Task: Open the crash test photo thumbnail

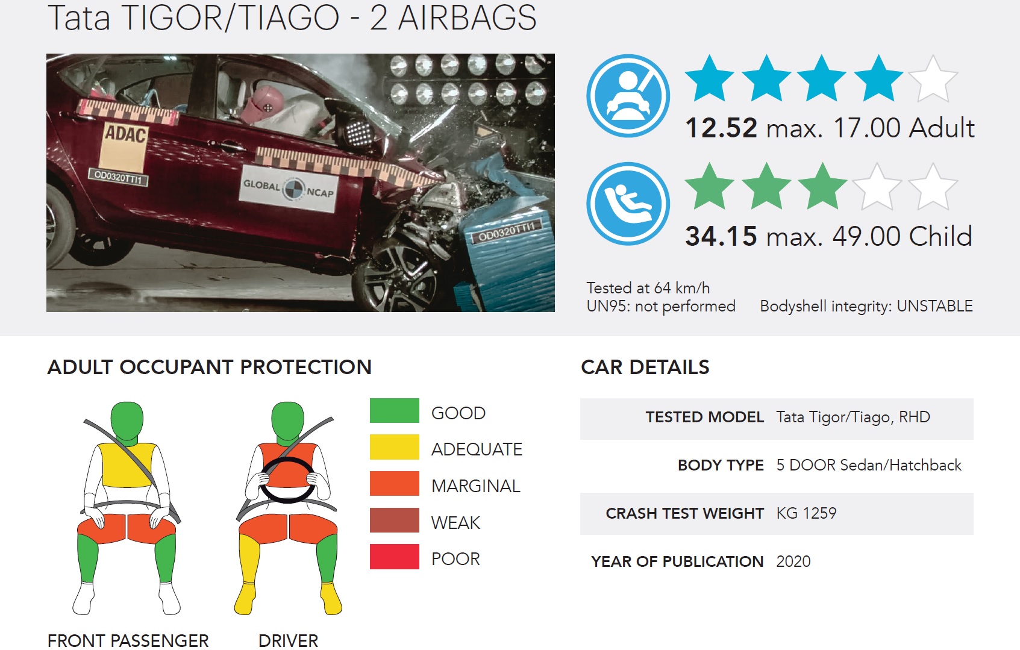Action: pos(301,183)
